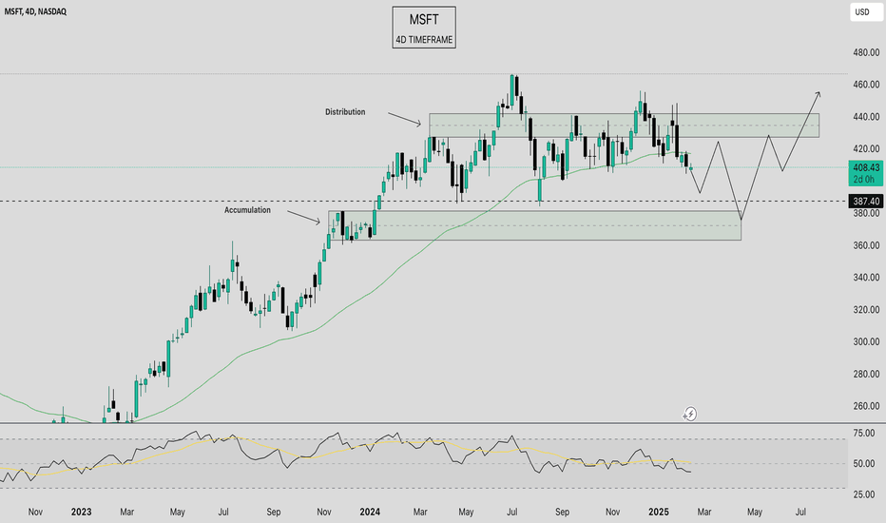Click the 340.00 price axis label

[x=866, y=278]
